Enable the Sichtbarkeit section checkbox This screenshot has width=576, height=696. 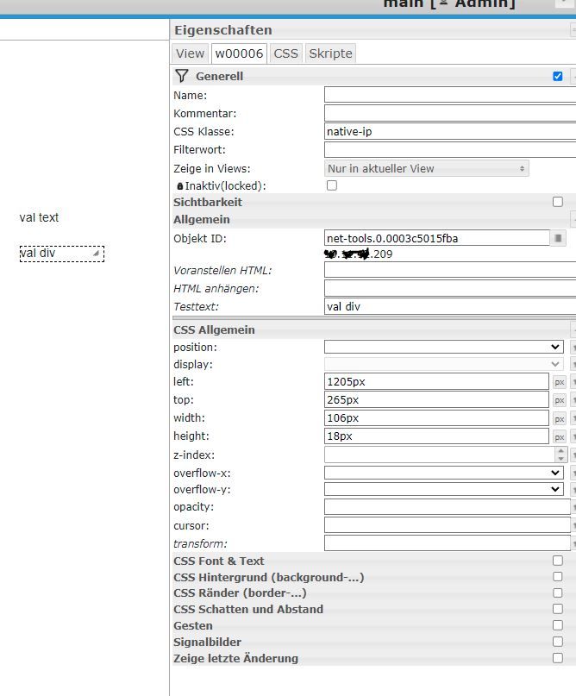[558, 202]
